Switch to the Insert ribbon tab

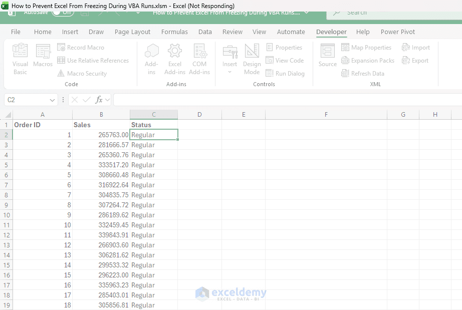pos(70,32)
